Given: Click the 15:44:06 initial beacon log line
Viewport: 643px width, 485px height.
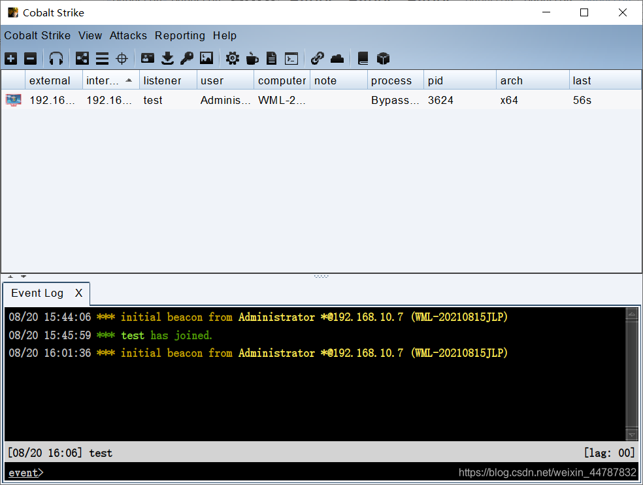Looking at the screenshot, I should pyautogui.click(x=258, y=317).
